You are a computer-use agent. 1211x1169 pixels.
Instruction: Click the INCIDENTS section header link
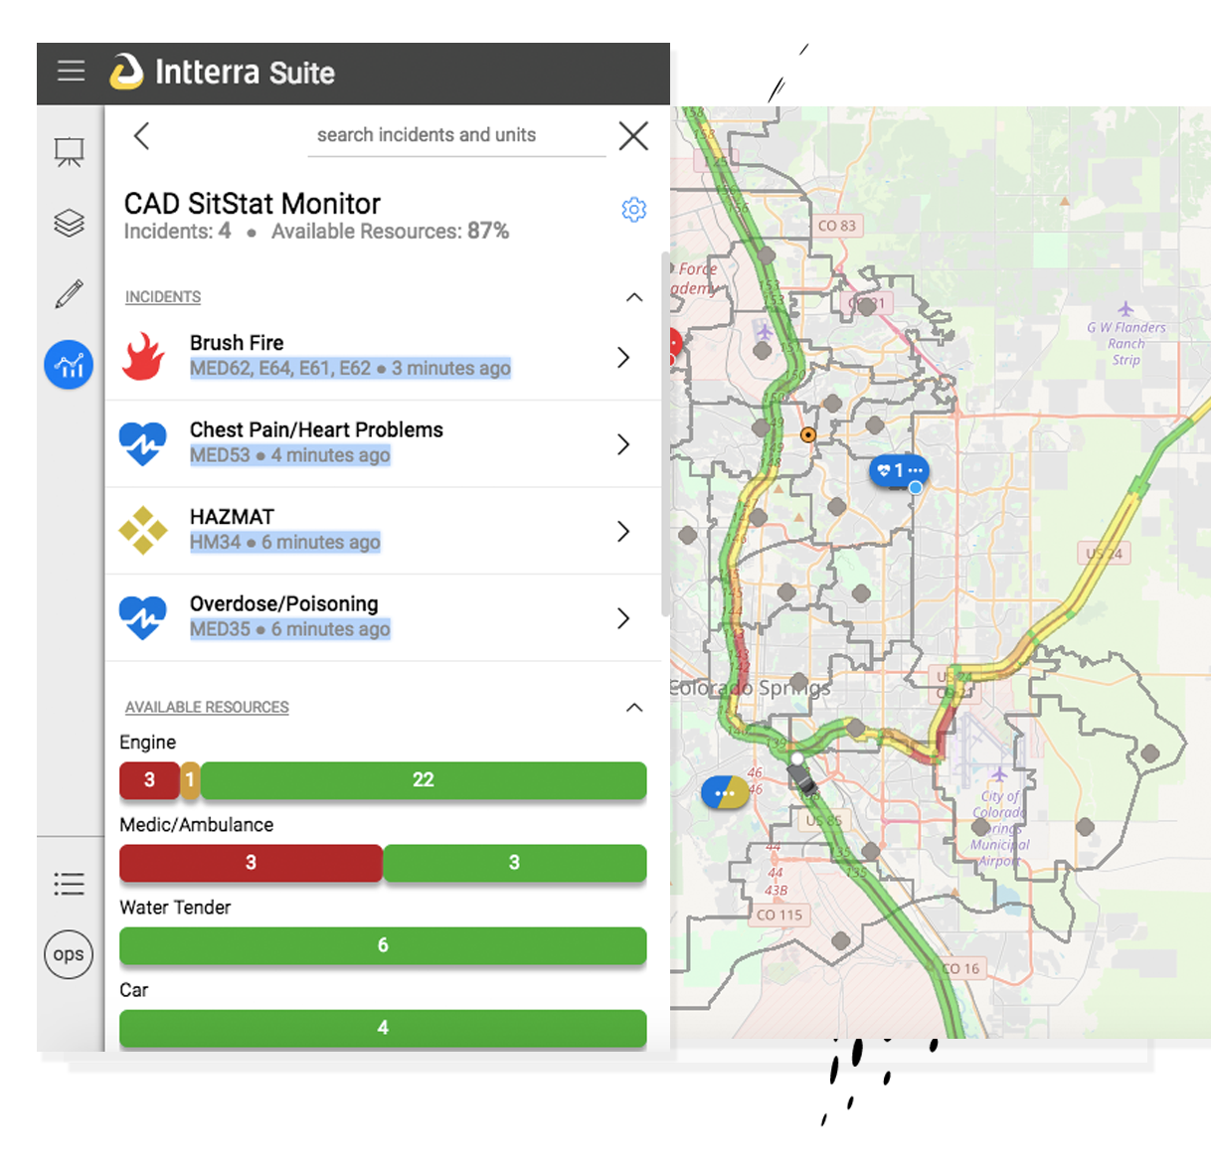pyautogui.click(x=163, y=297)
